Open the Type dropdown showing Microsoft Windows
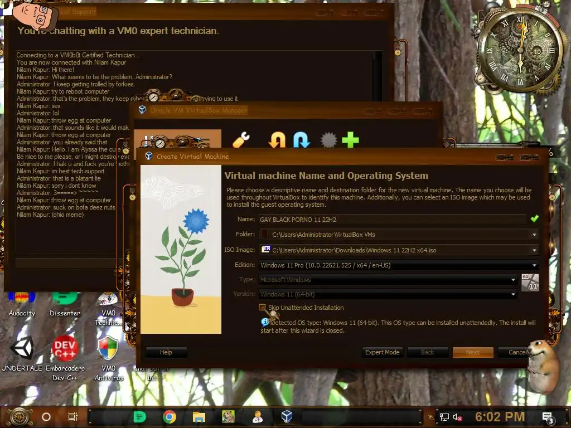This screenshot has height=428, width=571. click(388, 280)
